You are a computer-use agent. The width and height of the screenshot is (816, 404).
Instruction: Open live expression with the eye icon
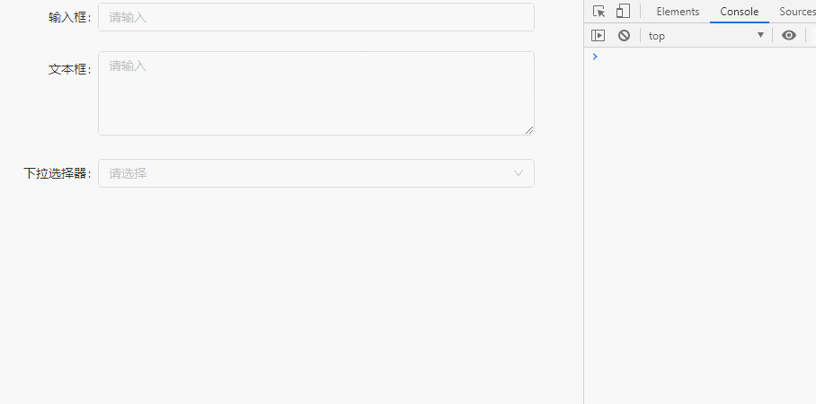coord(789,35)
